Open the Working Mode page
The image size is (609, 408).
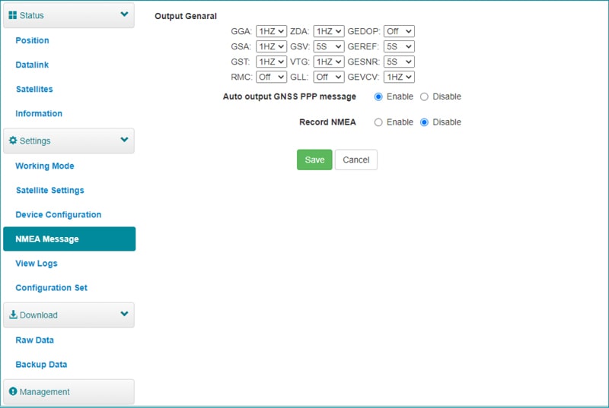pos(45,166)
